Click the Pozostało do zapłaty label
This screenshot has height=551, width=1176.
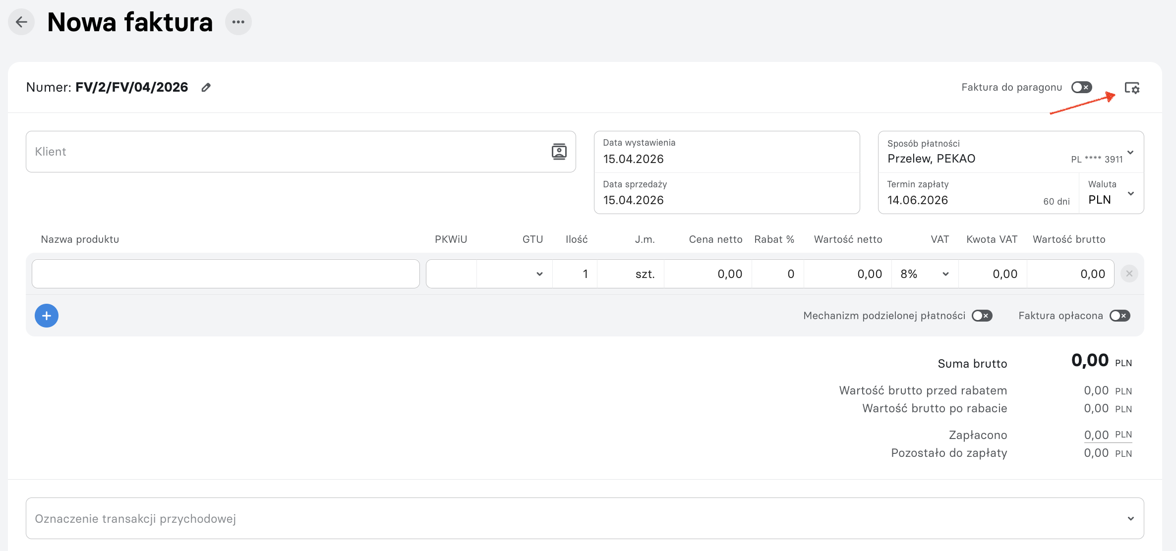(x=949, y=453)
